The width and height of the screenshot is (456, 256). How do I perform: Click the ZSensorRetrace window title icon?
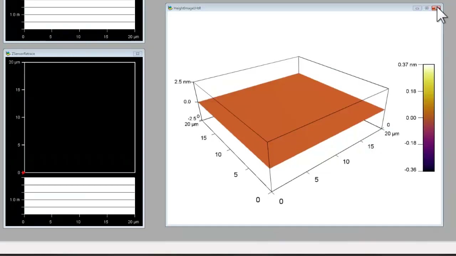click(x=8, y=54)
